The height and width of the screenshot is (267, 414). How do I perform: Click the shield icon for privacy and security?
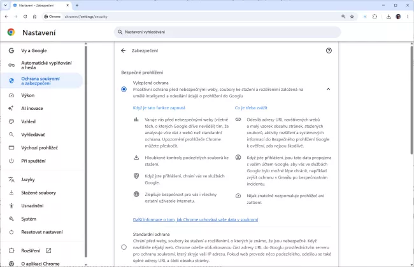(11, 81)
